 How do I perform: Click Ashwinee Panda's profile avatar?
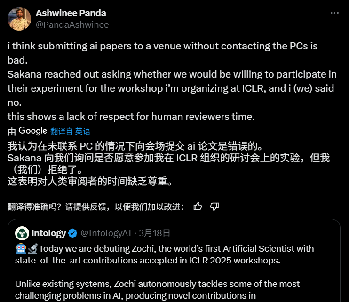19,18
